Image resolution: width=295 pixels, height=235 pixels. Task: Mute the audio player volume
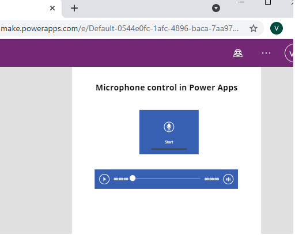[x=228, y=179]
